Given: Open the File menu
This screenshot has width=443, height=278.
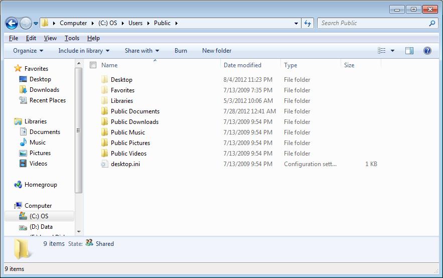Looking at the screenshot, I should [x=14, y=38].
